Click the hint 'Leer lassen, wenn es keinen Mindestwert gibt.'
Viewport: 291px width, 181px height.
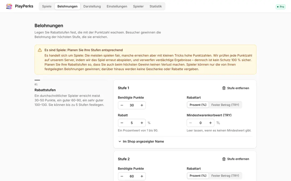219,130
